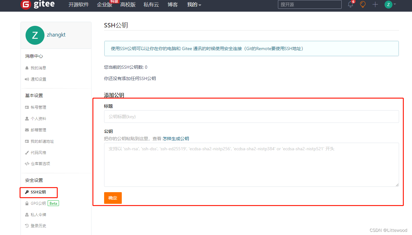Click the envelope icon beside 邮箱管理
This screenshot has height=235, width=412.
point(27,130)
